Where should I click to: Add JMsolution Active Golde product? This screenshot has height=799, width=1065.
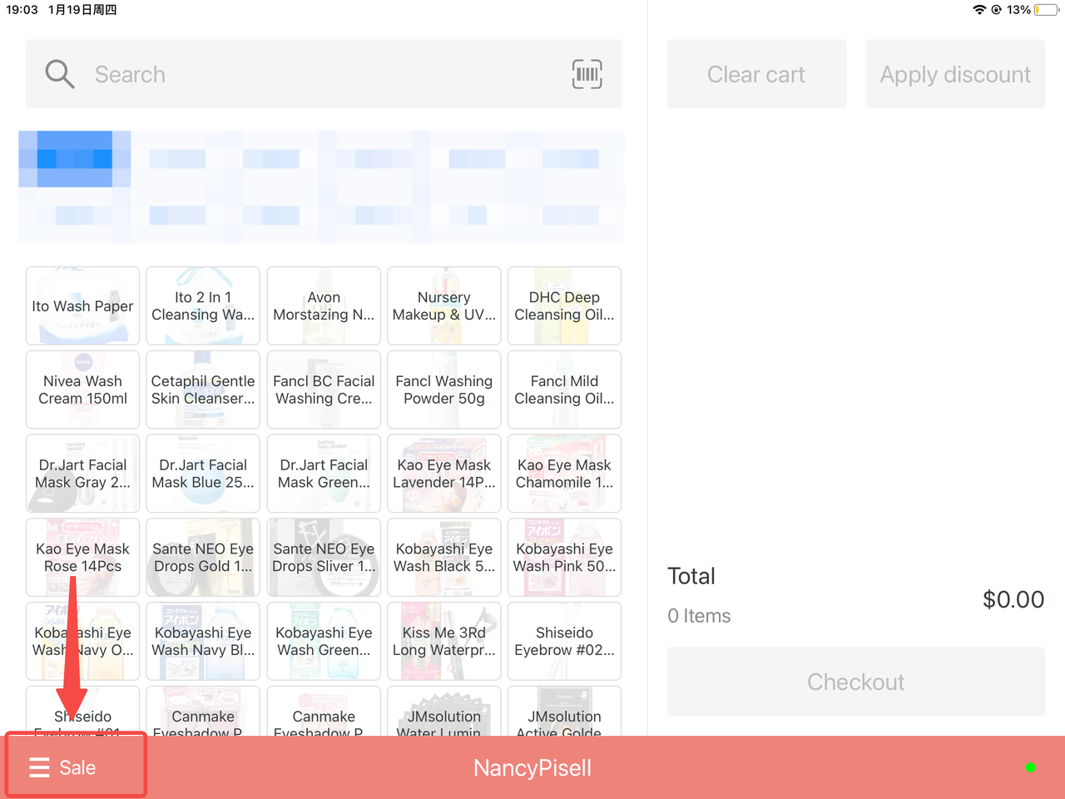564,712
